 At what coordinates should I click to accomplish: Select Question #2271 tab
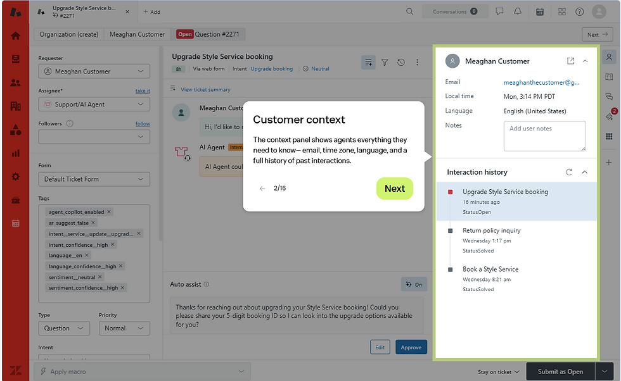click(208, 34)
